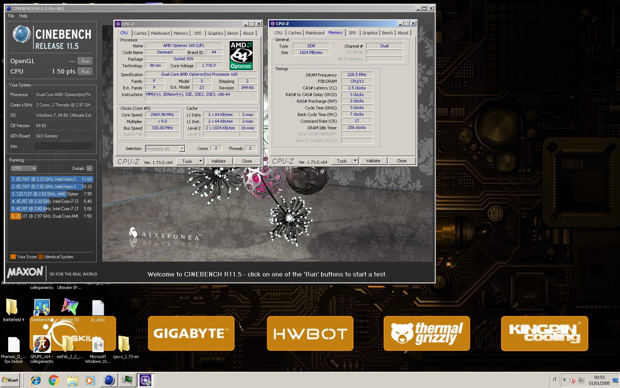Open Windows Media Player from the taskbar
This screenshot has height=388, width=620.
(90, 380)
